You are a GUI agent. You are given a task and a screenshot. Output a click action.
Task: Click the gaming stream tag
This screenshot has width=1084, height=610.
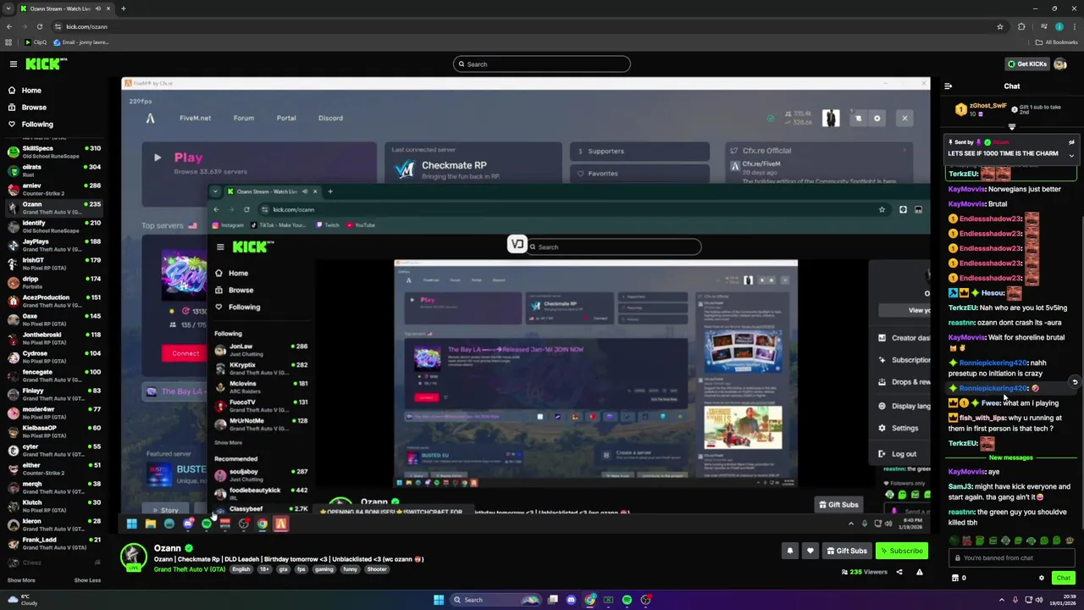tap(324, 569)
